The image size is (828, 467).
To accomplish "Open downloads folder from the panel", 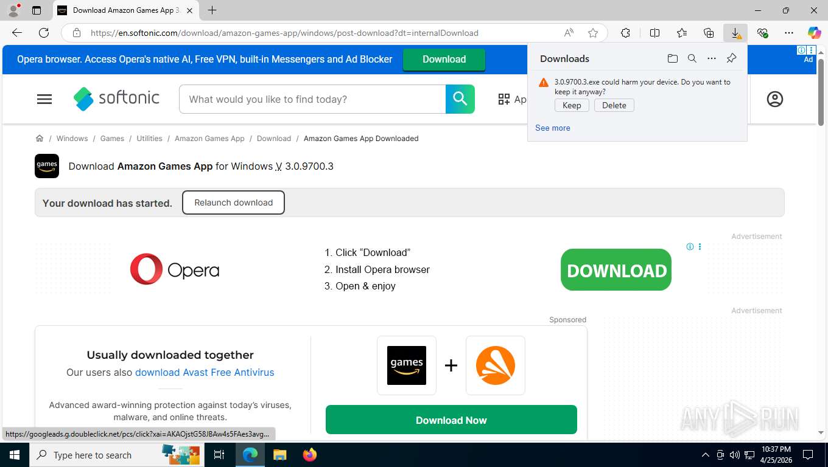I will click(673, 58).
